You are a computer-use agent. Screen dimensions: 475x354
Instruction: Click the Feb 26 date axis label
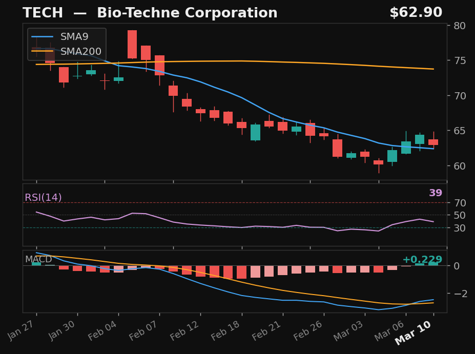pos(308,329)
